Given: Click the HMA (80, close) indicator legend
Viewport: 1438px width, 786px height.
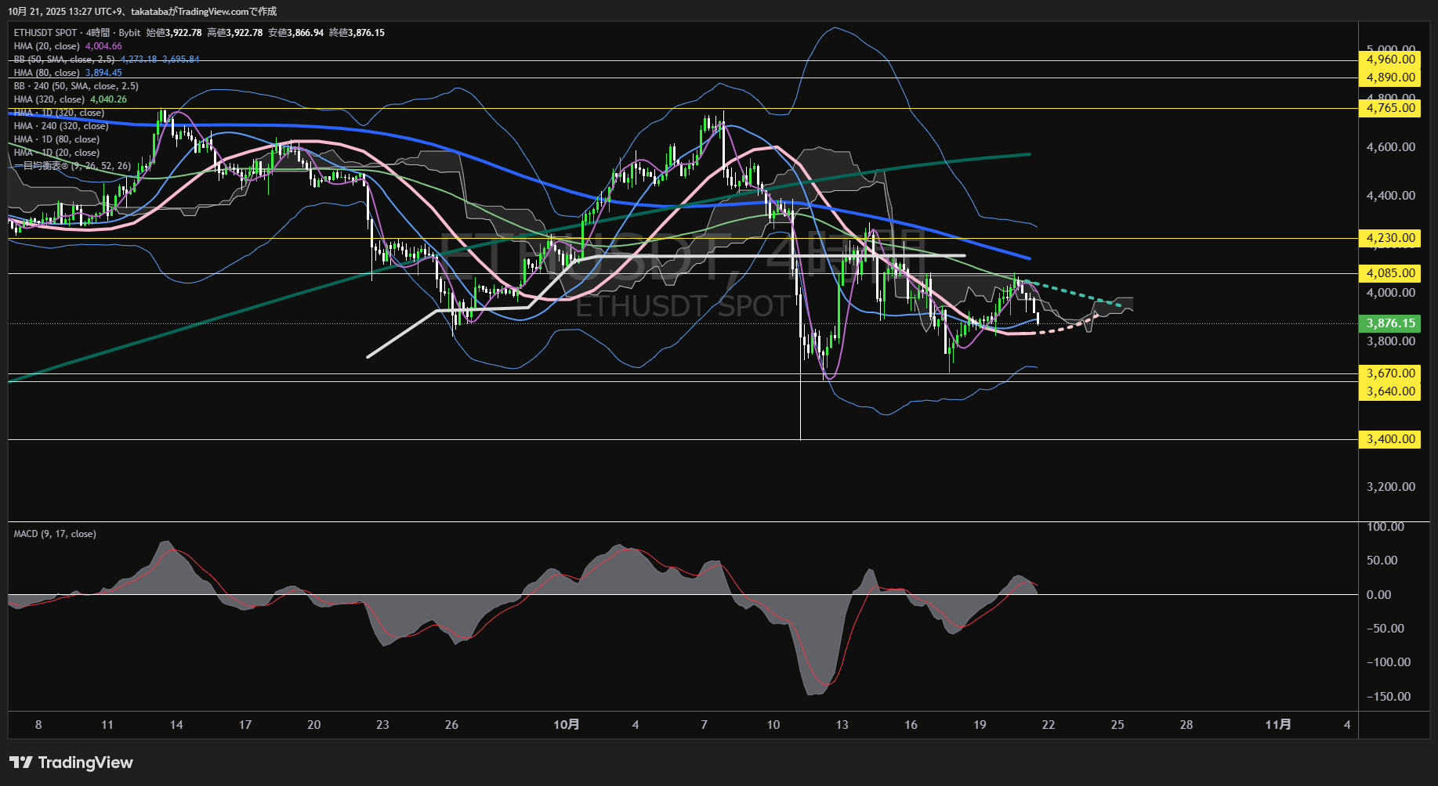Looking at the screenshot, I should click(x=47, y=73).
